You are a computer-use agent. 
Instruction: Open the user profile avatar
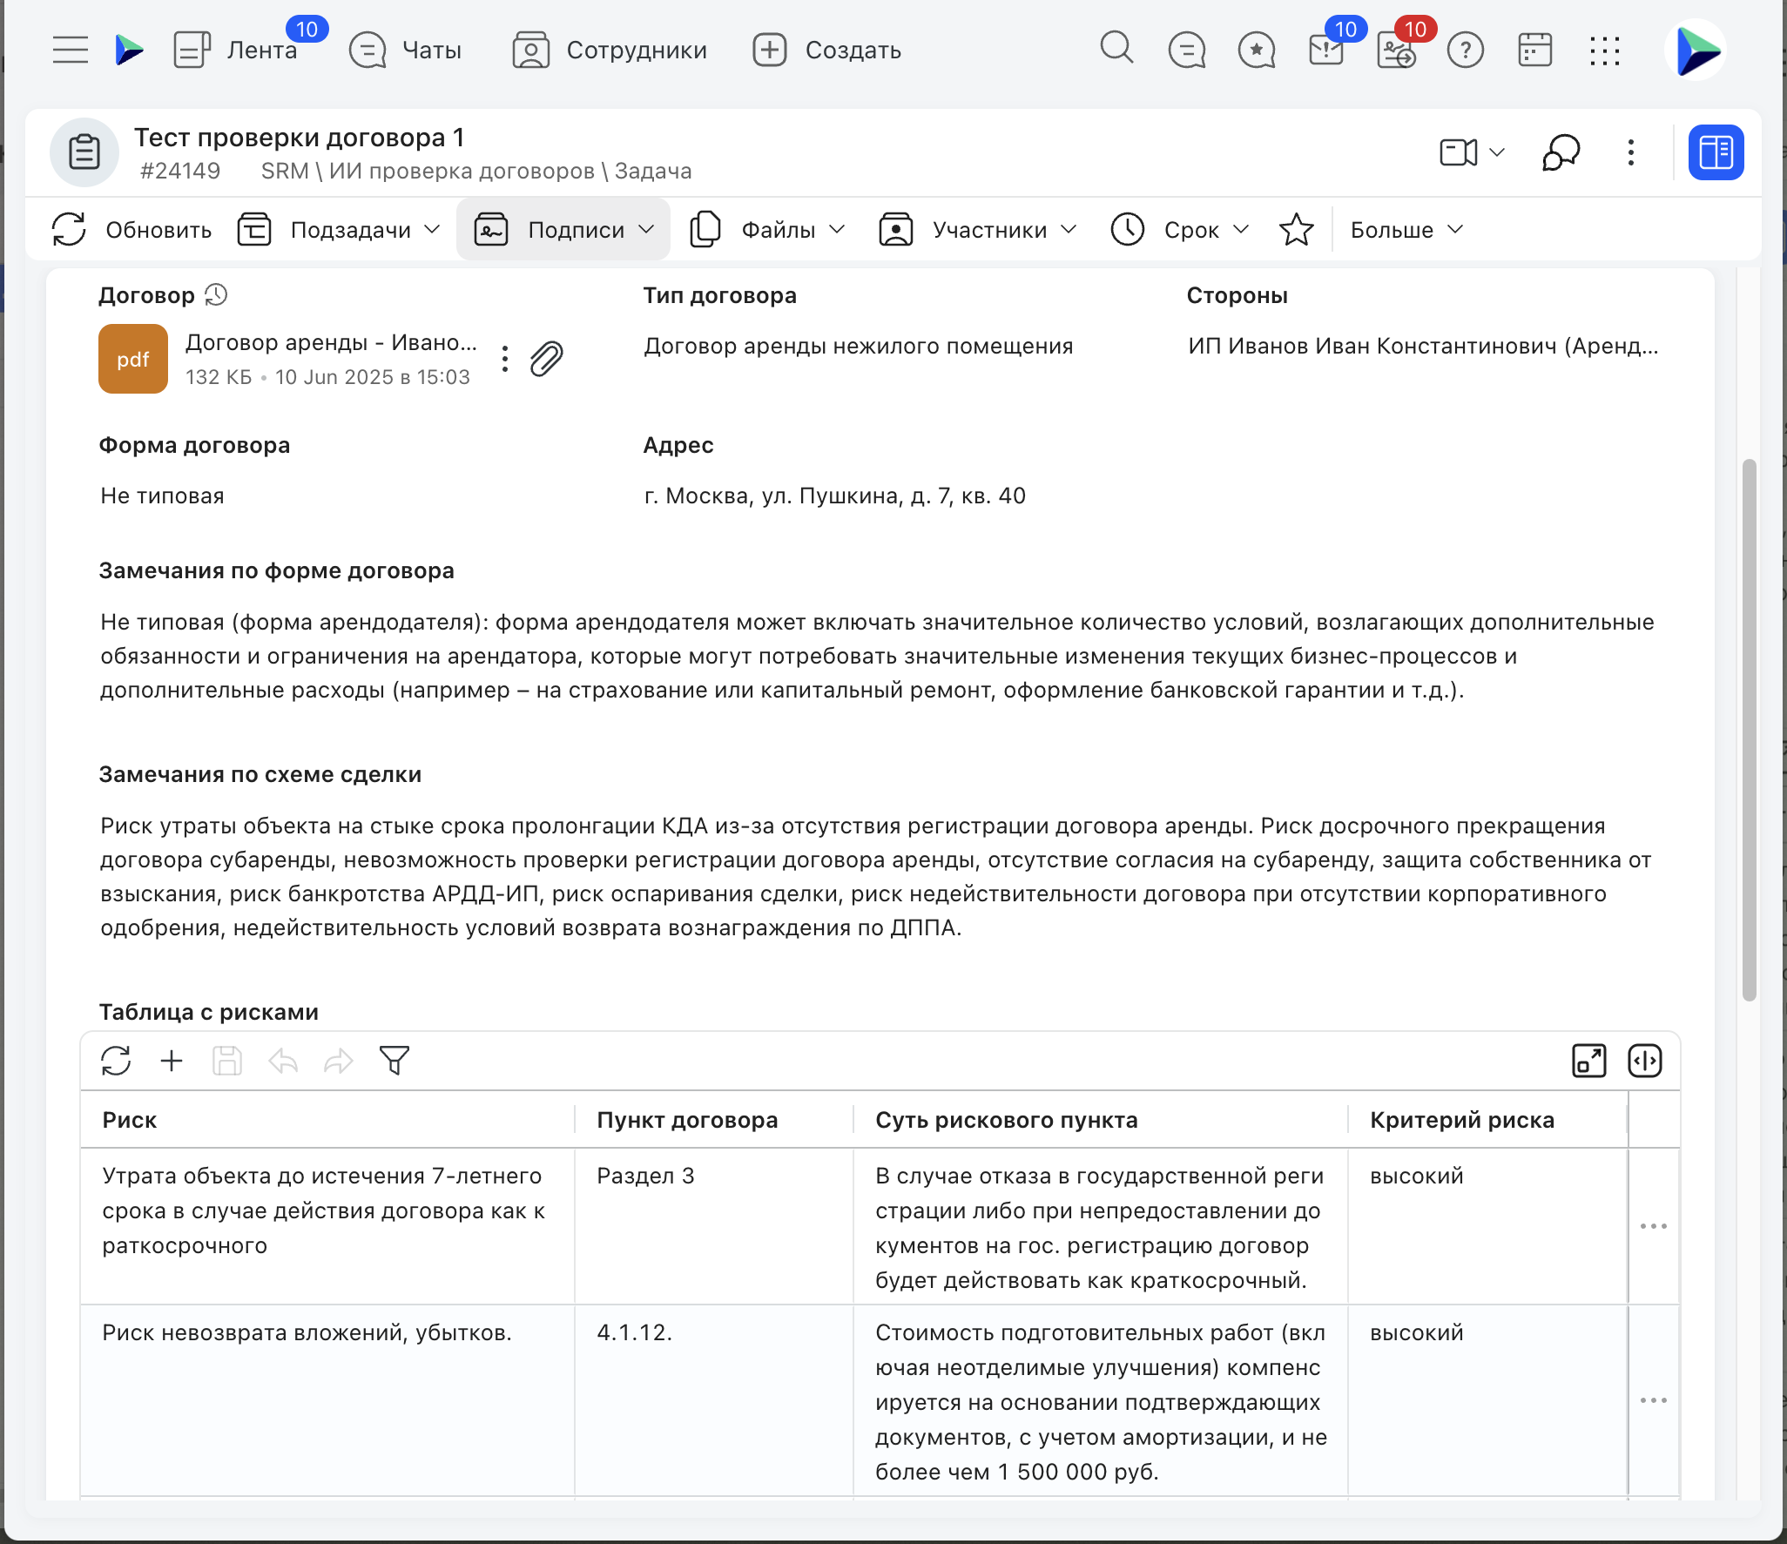(x=1696, y=50)
